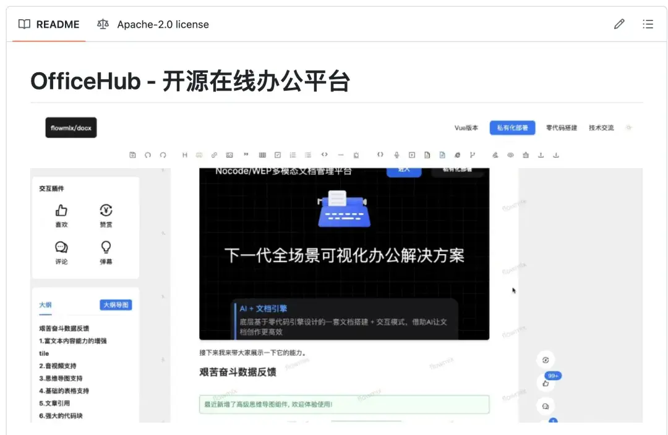Select the 技术交流 navigation item
This screenshot has width=668, height=435.
tap(601, 127)
